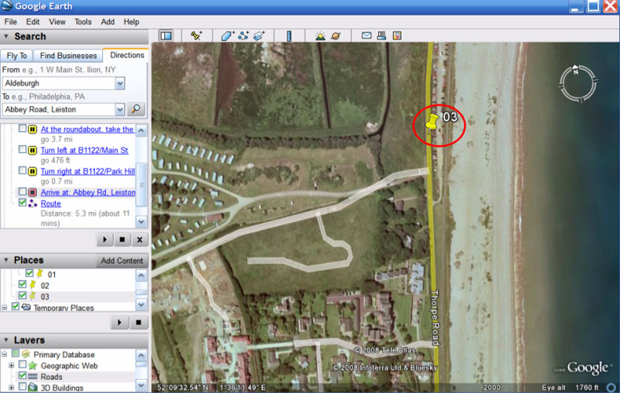Viewport: 620px width, 393px height.
Task: Add a polygon from the toolbar
Action: [x=228, y=36]
